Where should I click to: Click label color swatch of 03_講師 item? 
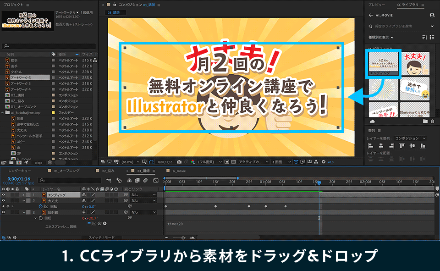[x=53, y=95]
